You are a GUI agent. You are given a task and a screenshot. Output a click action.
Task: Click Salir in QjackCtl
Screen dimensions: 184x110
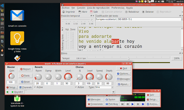153,95
